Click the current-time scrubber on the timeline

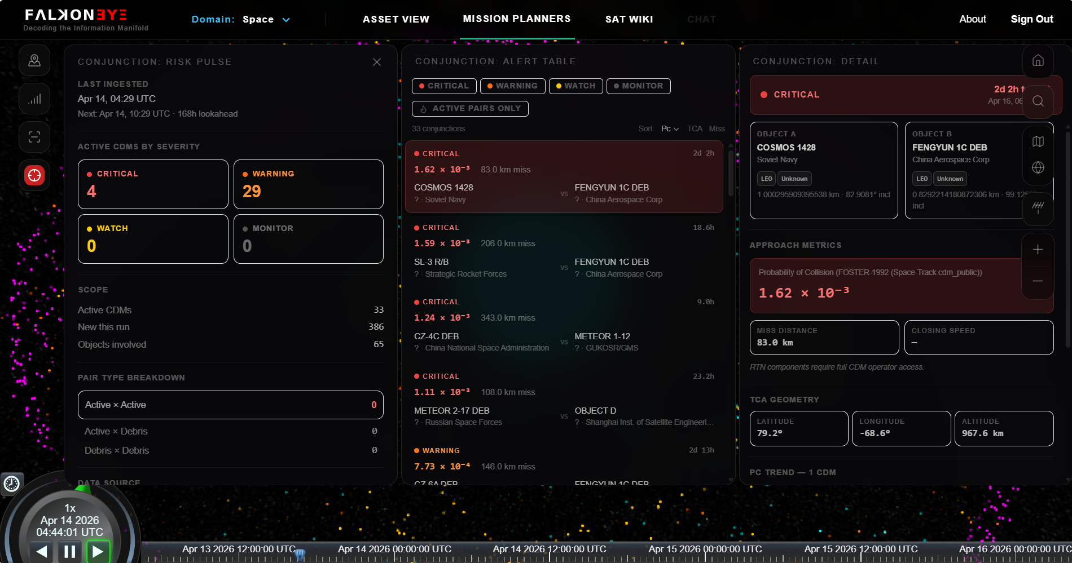(300, 555)
